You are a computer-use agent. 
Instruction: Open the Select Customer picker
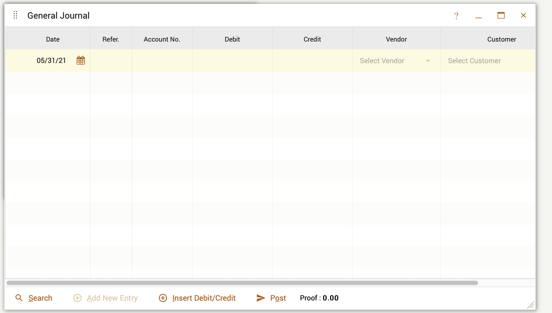pos(474,60)
